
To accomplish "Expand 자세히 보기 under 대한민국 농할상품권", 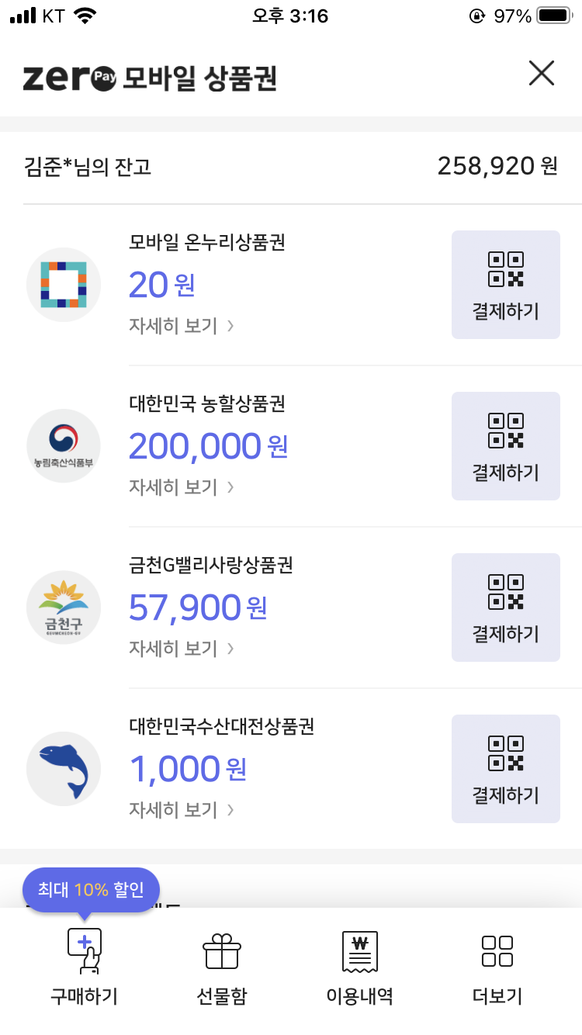I will (182, 486).
